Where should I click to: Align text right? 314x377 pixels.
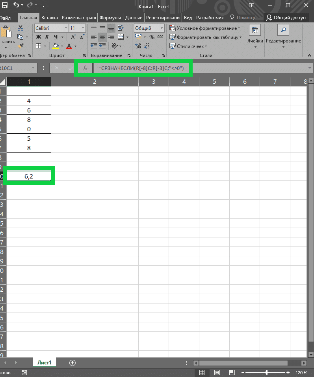(111, 37)
